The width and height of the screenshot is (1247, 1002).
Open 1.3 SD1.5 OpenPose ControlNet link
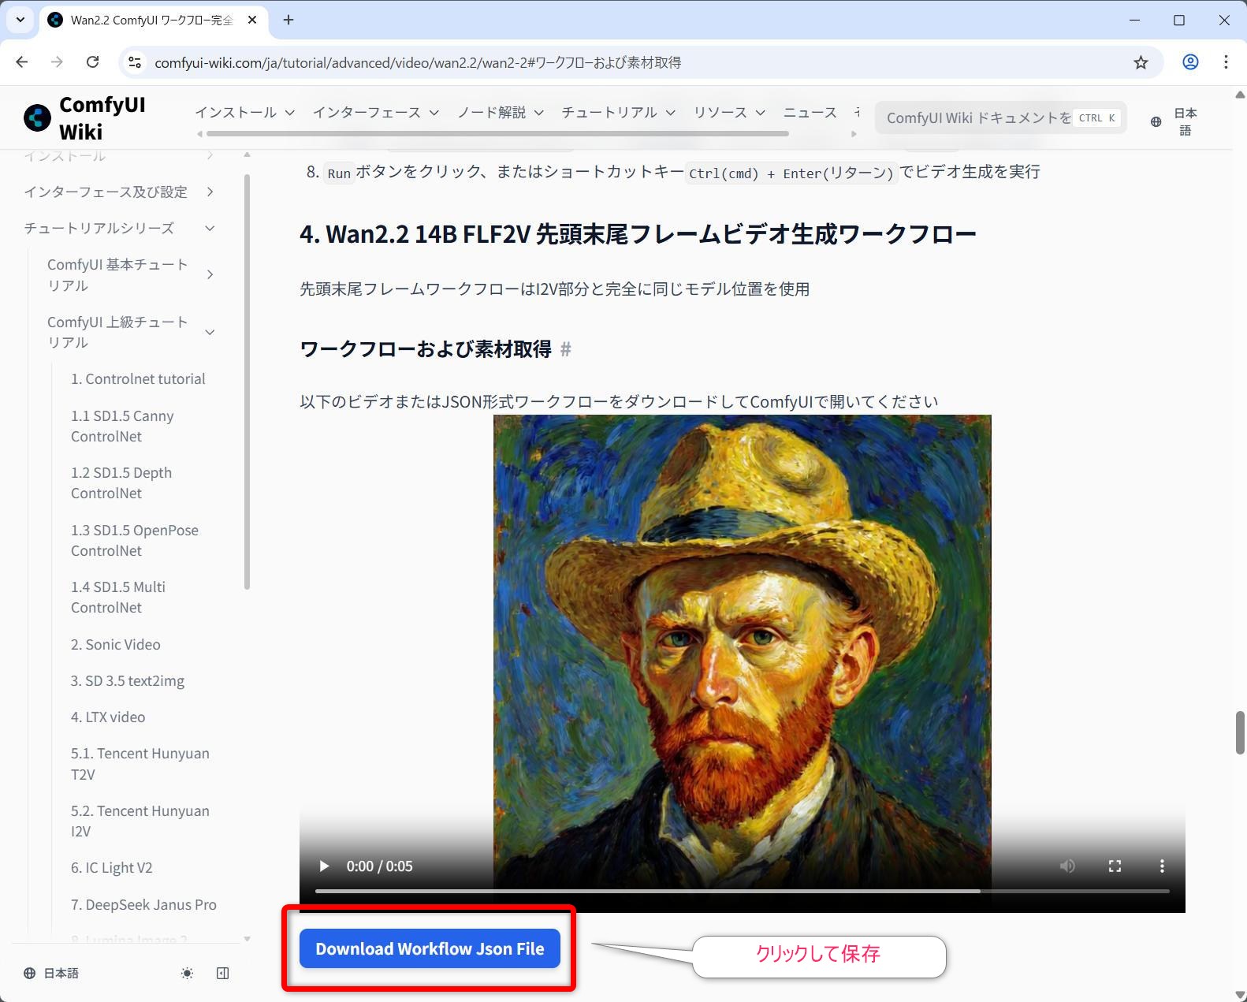click(x=135, y=540)
